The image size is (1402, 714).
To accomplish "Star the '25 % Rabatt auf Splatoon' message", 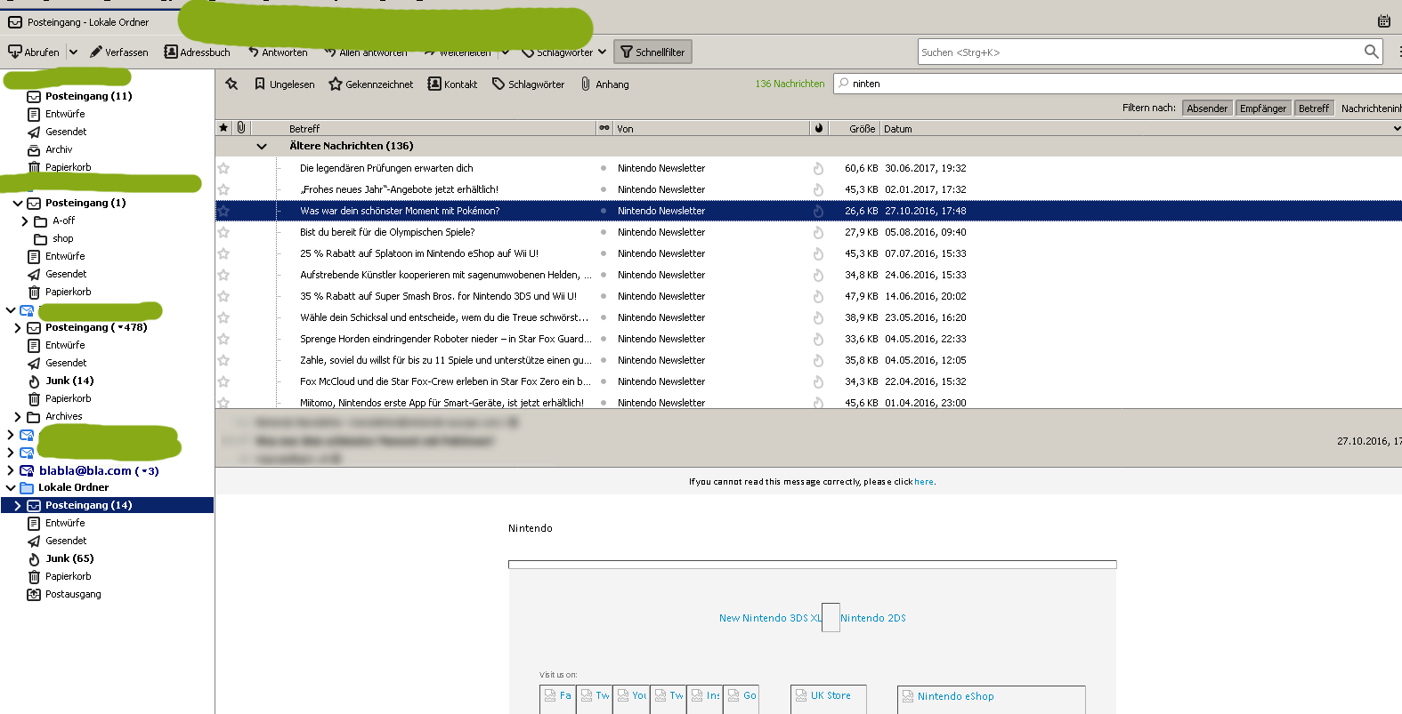I will [223, 253].
